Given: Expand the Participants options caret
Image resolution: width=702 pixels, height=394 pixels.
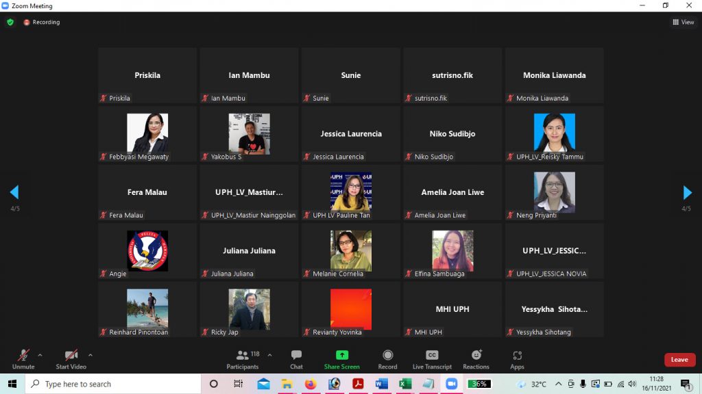Looking at the screenshot, I should coord(269,355).
